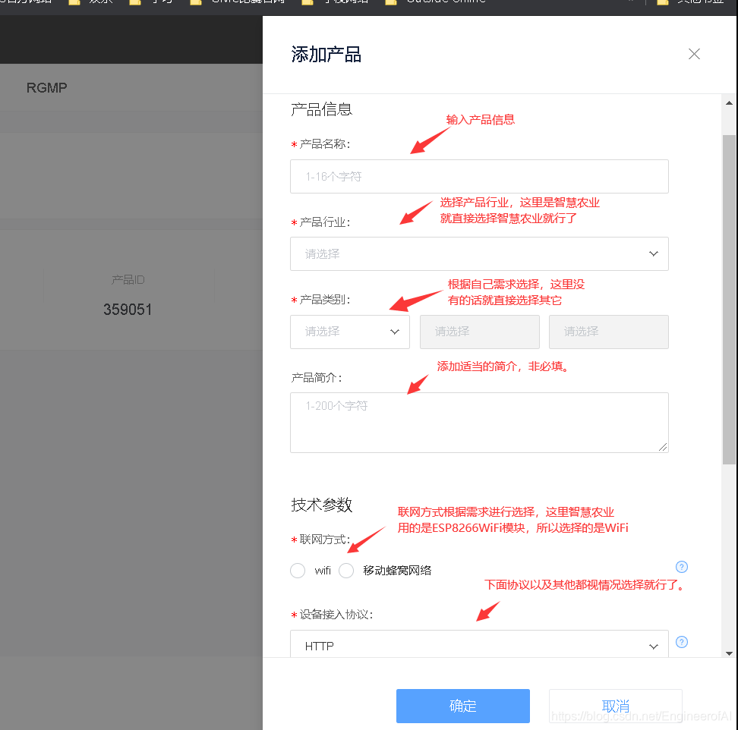Open the wifi option help tooltip icon
This screenshot has height=730, width=738.
coord(681,567)
